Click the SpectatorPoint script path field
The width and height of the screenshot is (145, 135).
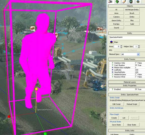click(x=127, y=100)
